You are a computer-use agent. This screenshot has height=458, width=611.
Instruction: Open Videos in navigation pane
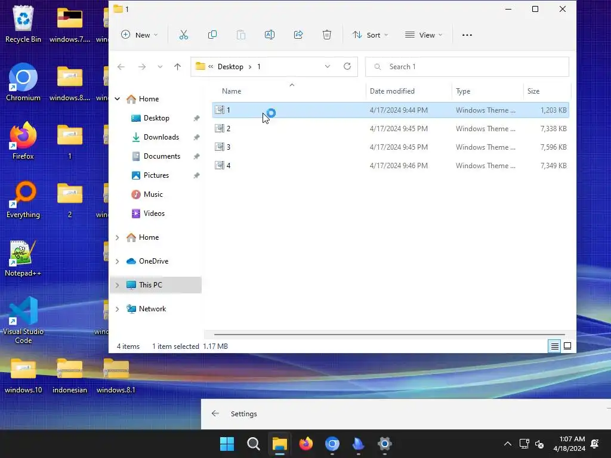[154, 213]
